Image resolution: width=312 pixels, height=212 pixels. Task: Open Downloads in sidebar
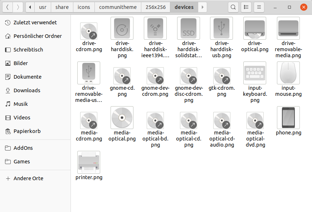click(35, 90)
